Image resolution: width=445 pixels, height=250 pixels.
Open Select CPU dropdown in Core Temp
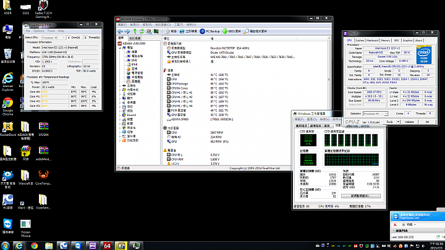coord(54,38)
